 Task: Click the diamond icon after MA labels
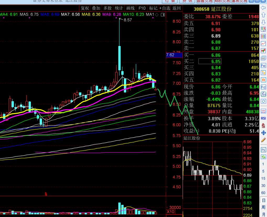[x=157, y=15]
